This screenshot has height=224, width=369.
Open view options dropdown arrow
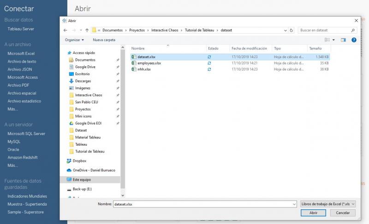(x=333, y=40)
